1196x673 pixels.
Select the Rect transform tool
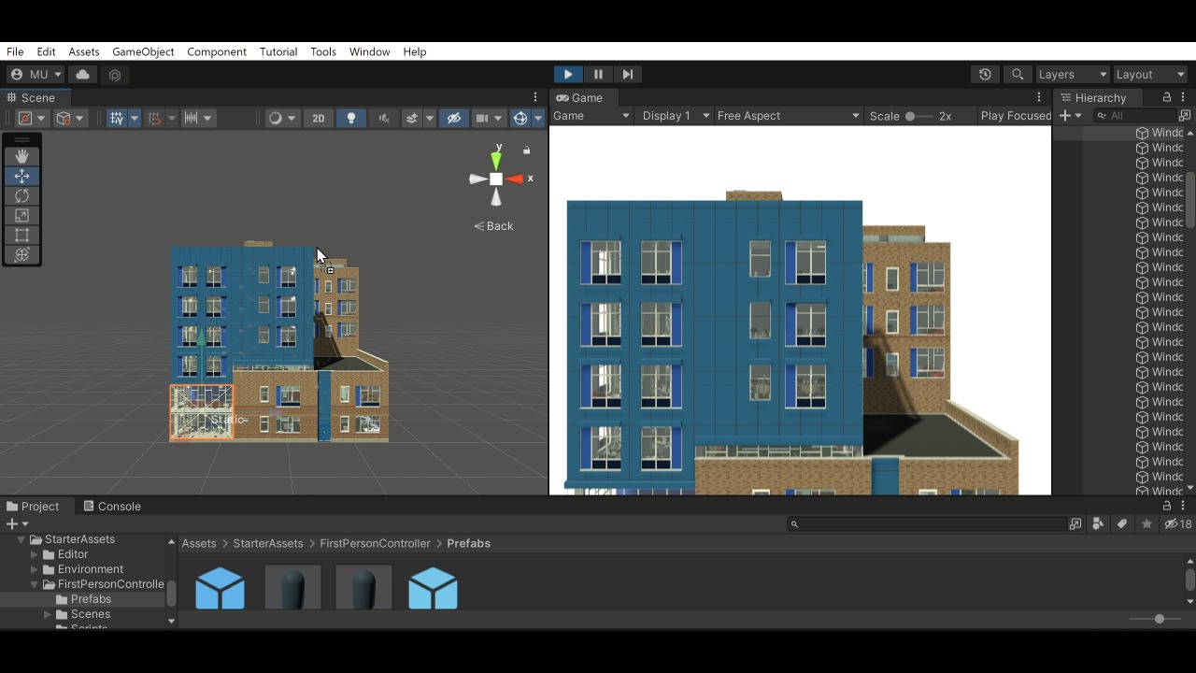[21, 236]
